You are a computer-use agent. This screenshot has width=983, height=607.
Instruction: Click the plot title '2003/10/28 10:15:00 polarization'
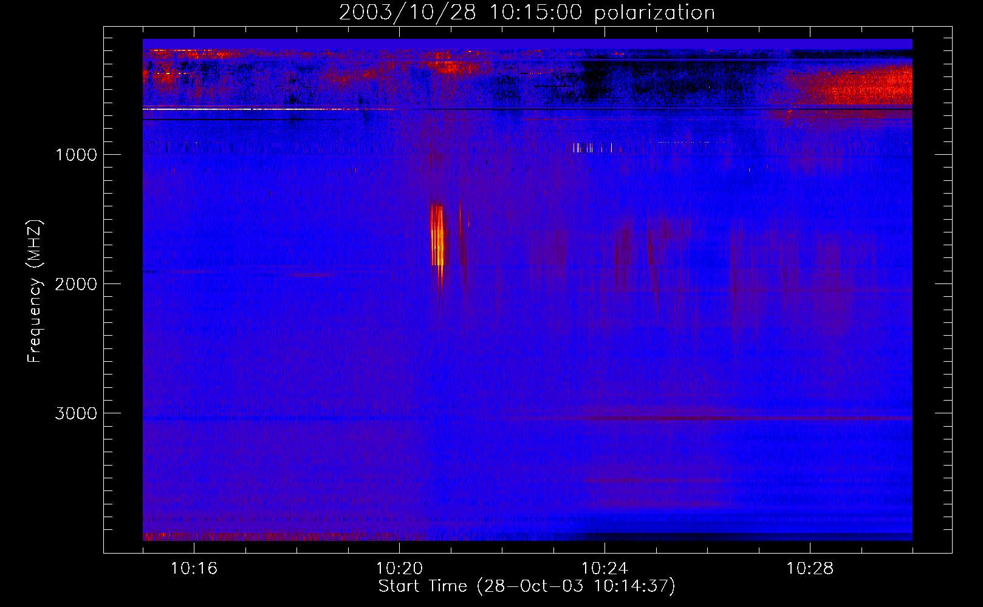pos(527,12)
